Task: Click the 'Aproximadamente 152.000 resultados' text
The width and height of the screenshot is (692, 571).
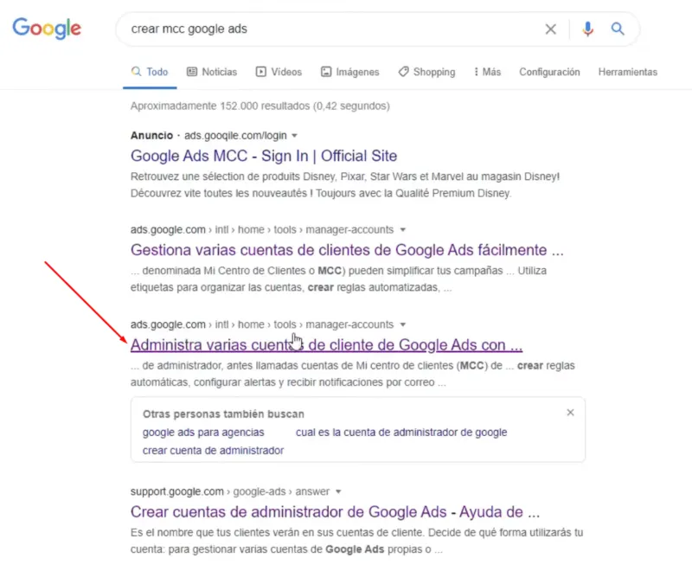Action: pyautogui.click(x=260, y=106)
